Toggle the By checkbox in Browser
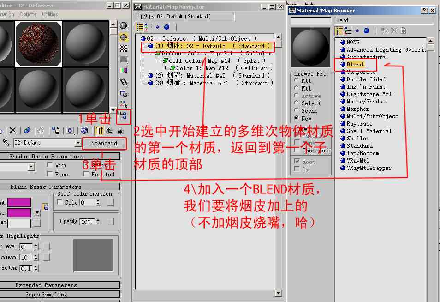Screen dimensions: 440x302 297,169
